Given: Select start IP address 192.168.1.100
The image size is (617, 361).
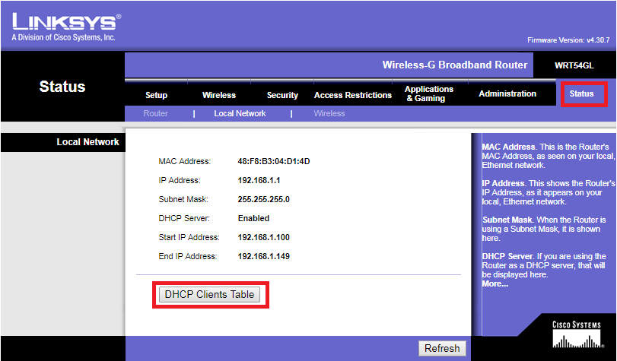Looking at the screenshot, I should pyautogui.click(x=264, y=237).
